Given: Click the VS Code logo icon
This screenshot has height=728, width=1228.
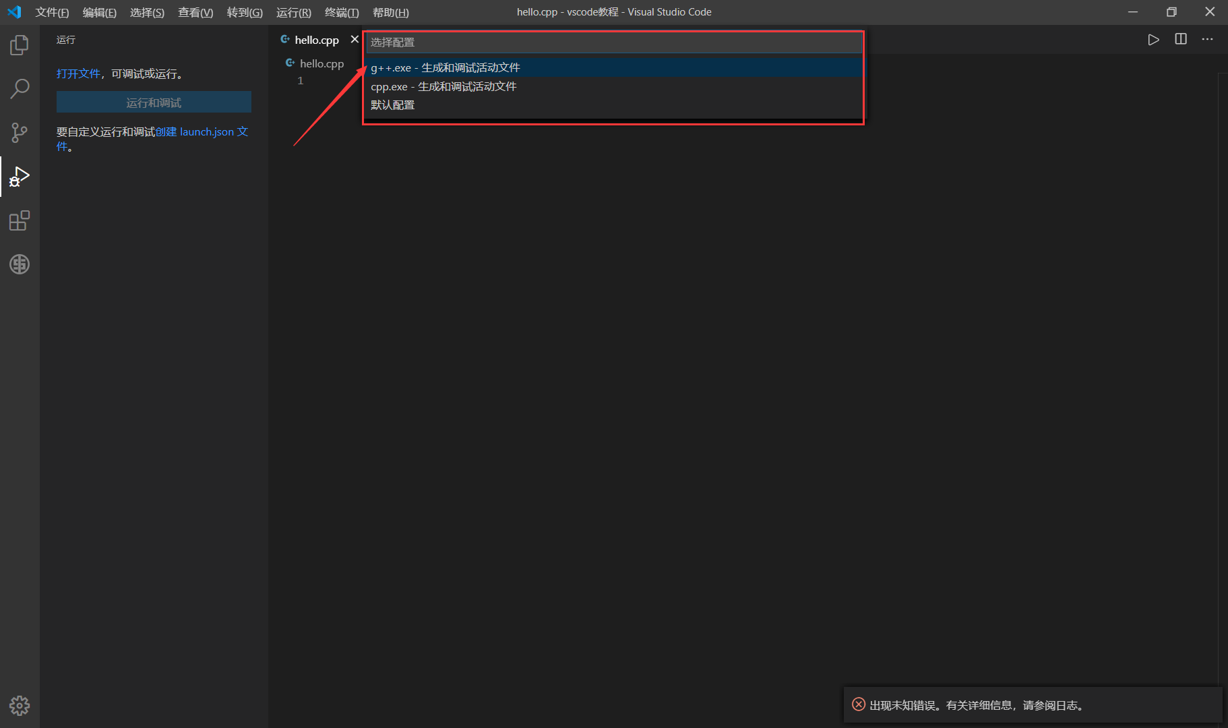Looking at the screenshot, I should tap(14, 12).
